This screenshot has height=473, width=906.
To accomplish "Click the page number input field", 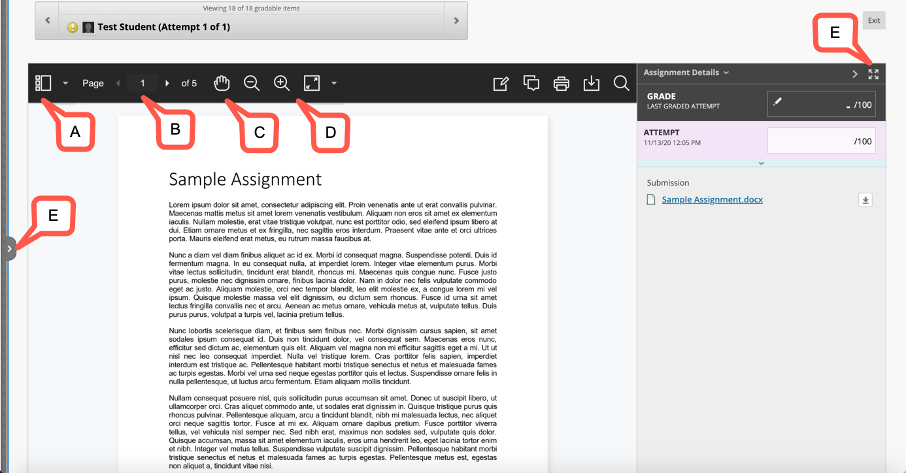I will 143,83.
